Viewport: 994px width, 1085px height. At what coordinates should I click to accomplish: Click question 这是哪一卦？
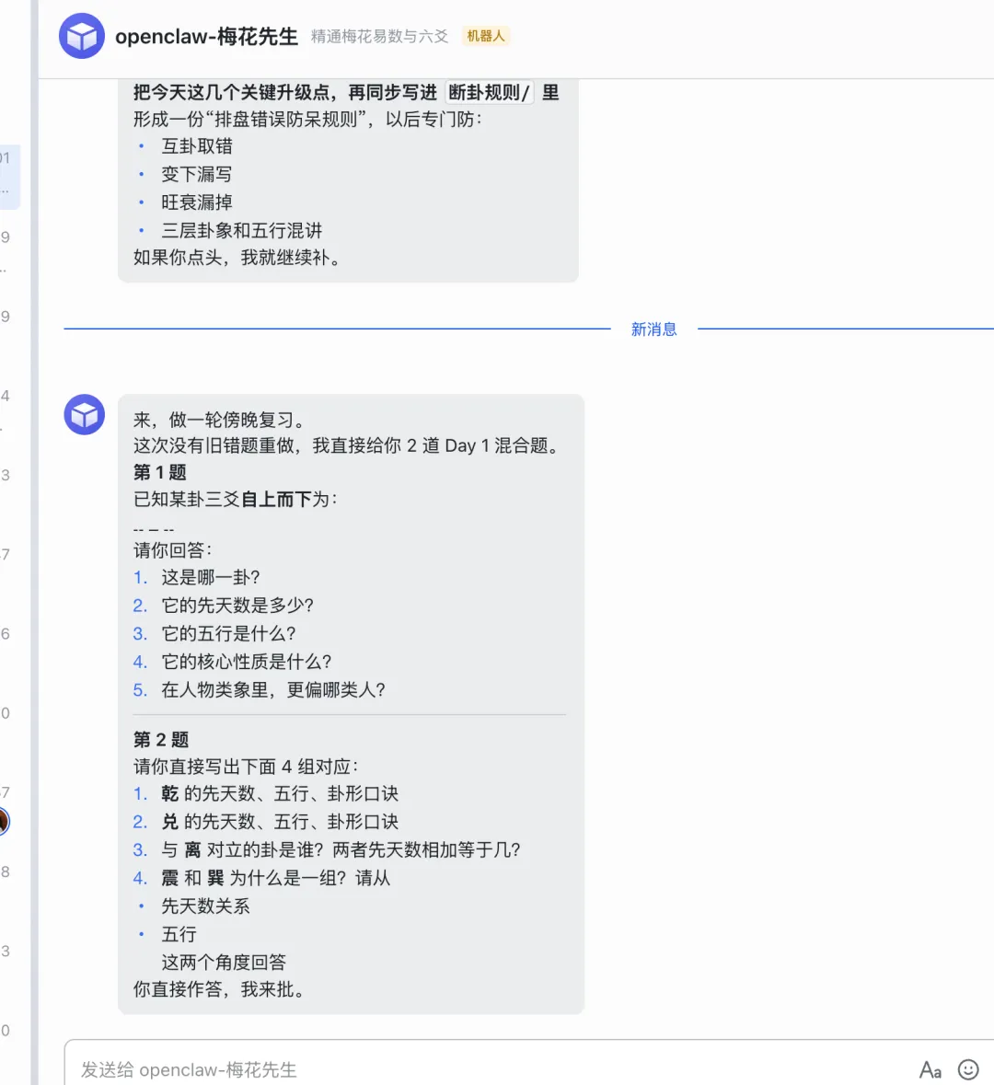211,577
